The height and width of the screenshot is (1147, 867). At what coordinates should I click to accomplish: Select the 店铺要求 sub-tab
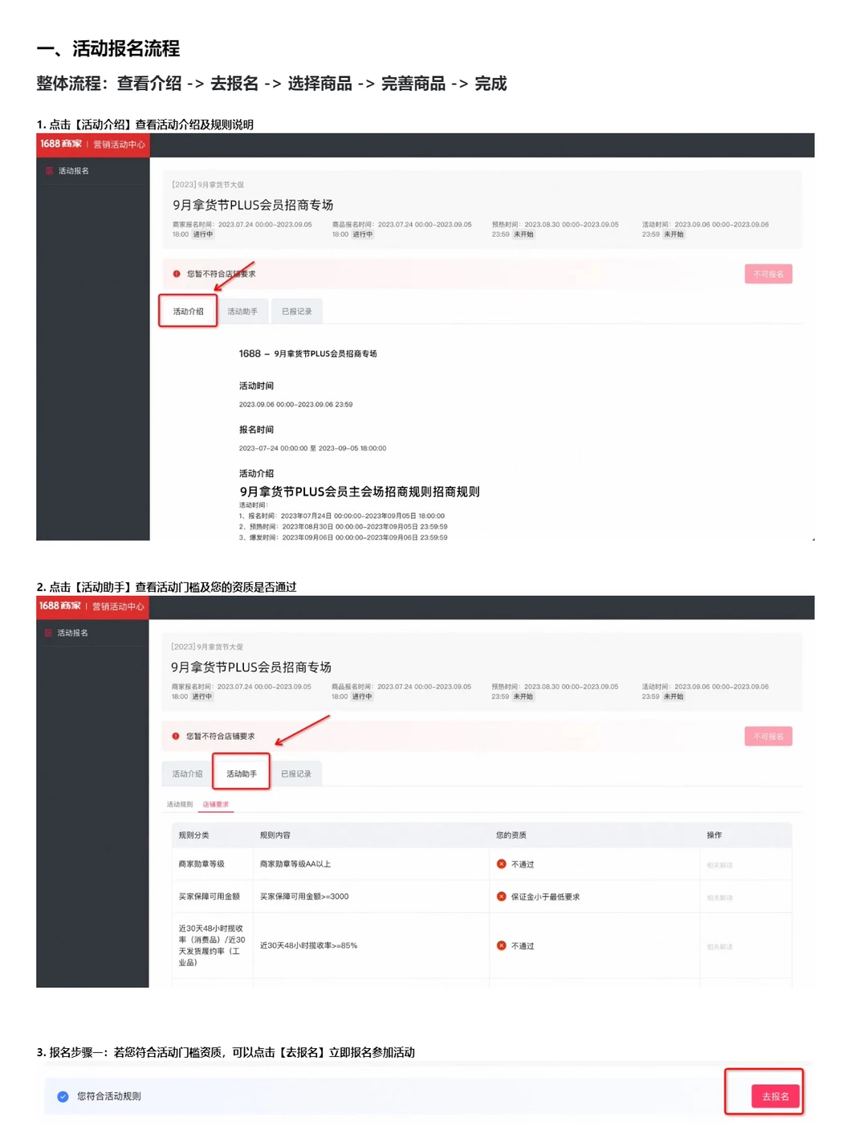216,804
